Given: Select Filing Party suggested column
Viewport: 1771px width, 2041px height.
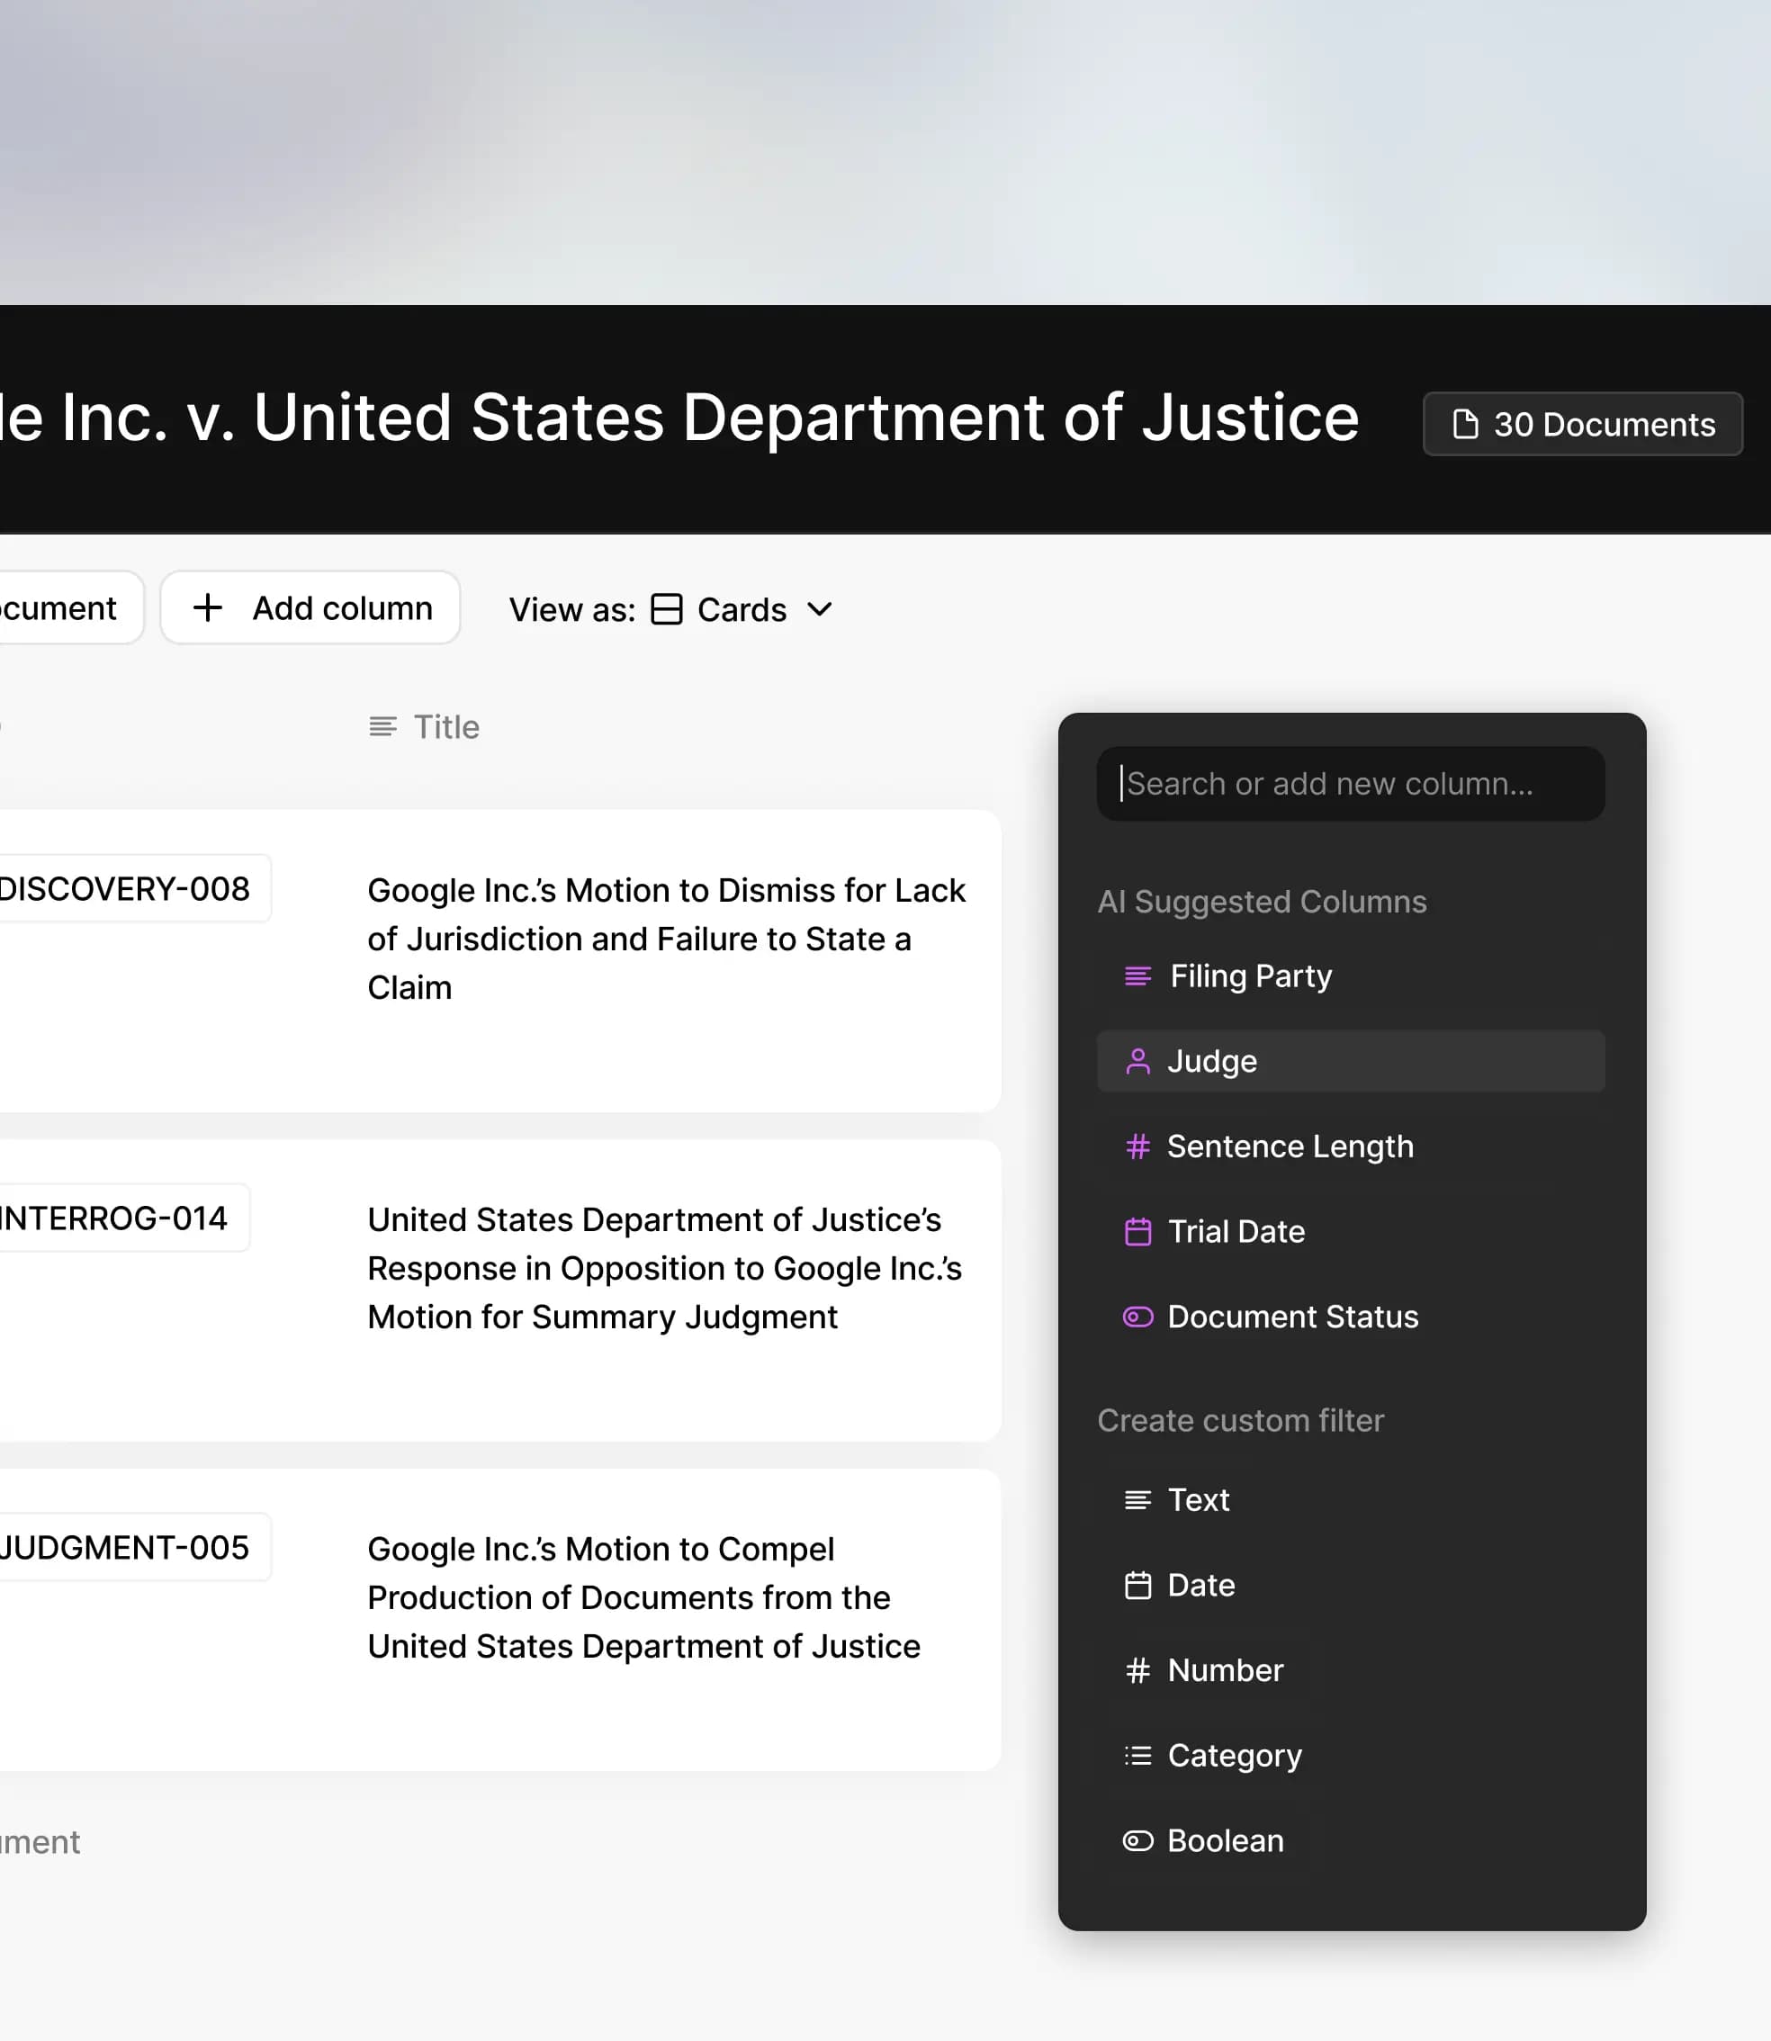Looking at the screenshot, I should tap(1351, 976).
